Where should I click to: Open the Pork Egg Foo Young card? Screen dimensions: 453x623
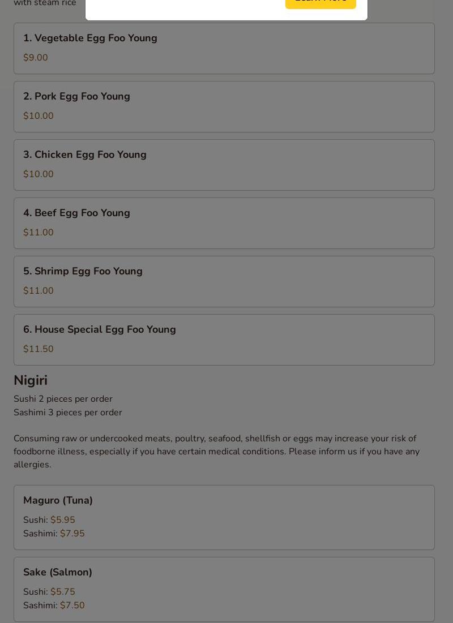[224, 106]
